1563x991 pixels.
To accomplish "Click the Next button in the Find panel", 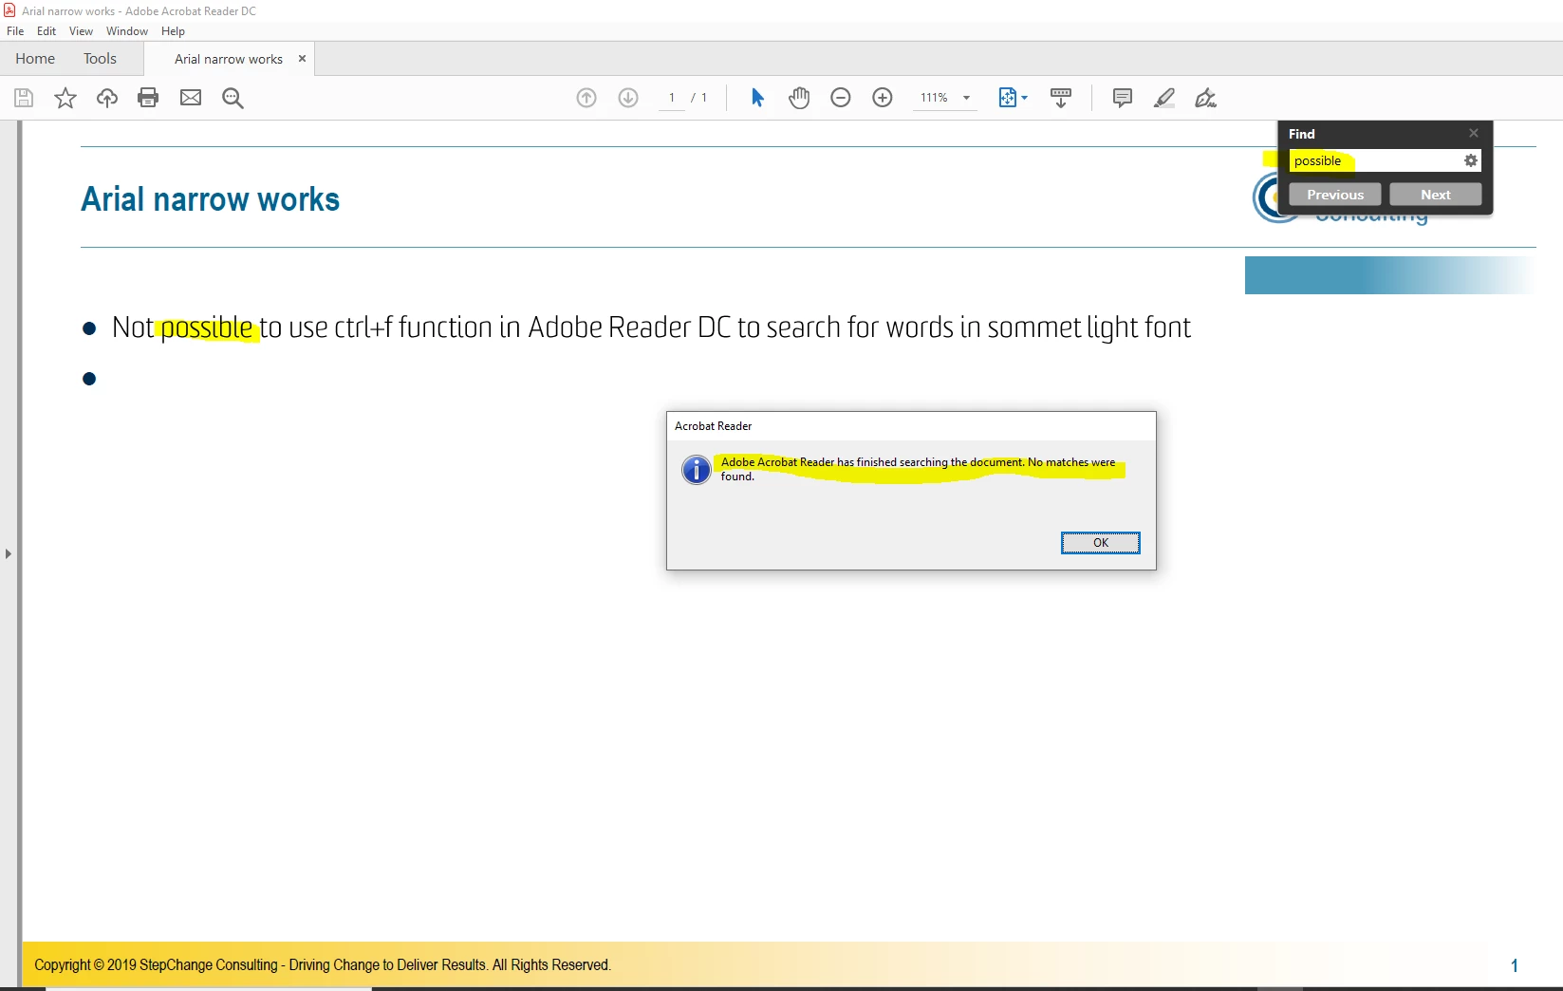I will (x=1436, y=195).
